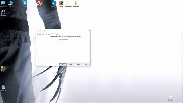Select the Skype desktop shortcut
Image resolution: width=183 pixels, height=103 pixels.
point(25,3)
